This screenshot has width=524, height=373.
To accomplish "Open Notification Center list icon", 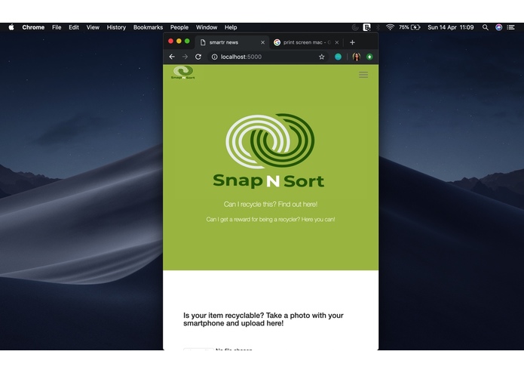I will (x=510, y=27).
